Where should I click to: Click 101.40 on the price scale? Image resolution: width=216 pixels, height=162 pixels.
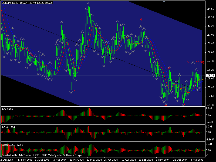[x=210, y=105]
